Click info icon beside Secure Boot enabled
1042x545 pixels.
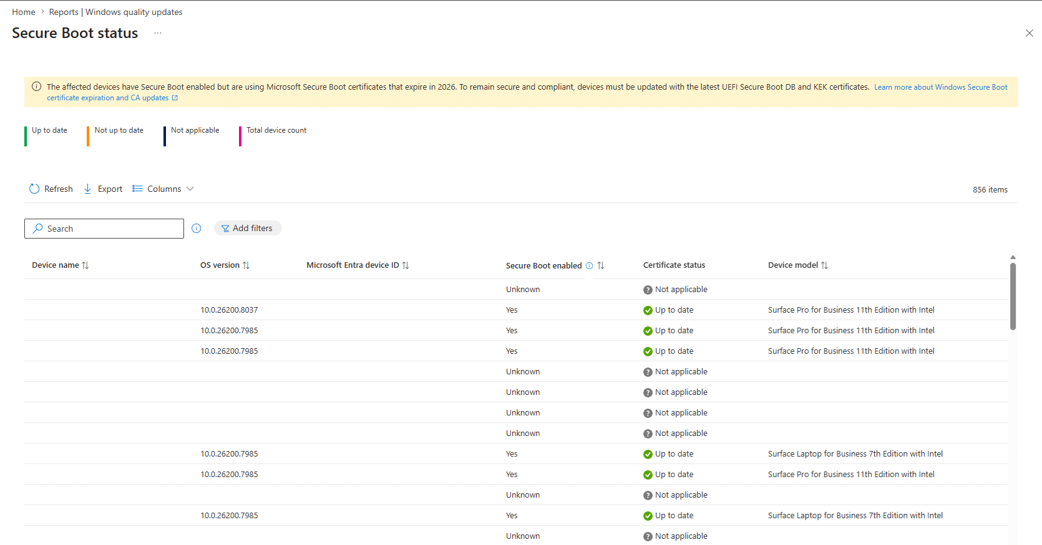click(x=589, y=266)
